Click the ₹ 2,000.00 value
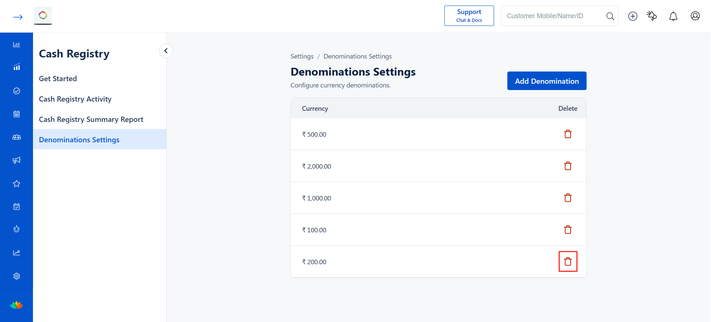 [316, 166]
